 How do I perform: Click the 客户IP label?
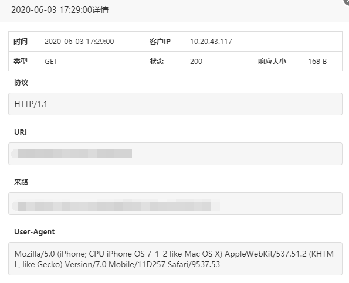(160, 42)
